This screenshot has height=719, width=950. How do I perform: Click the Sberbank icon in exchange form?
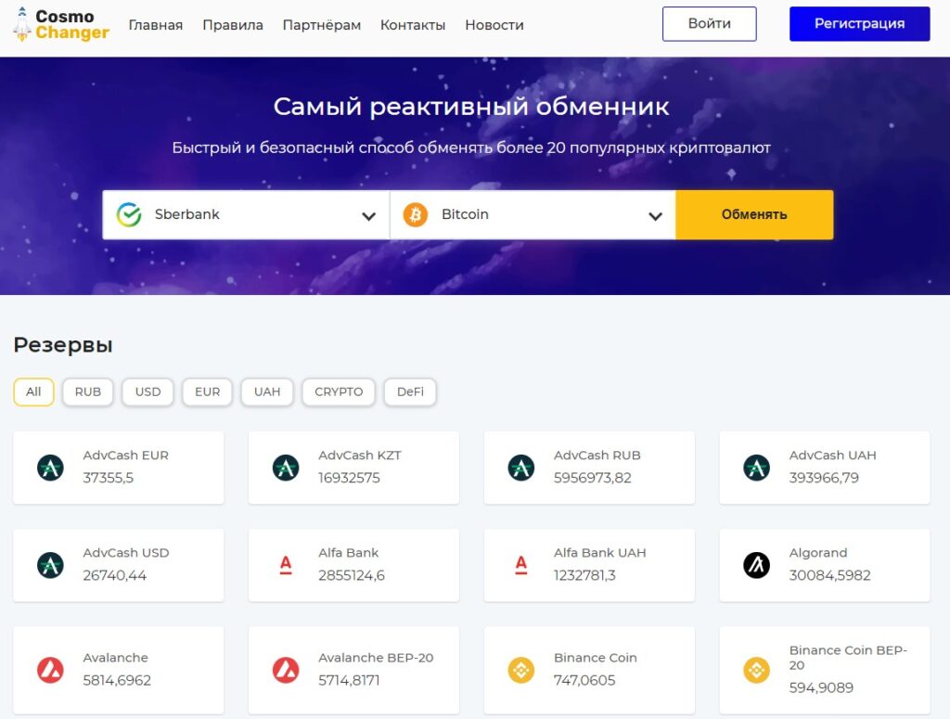(x=129, y=214)
